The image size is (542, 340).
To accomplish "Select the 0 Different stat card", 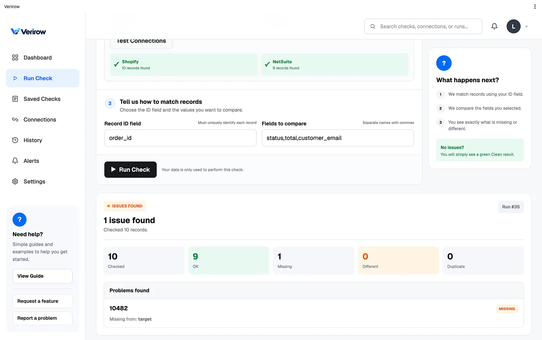I will [x=399, y=260].
